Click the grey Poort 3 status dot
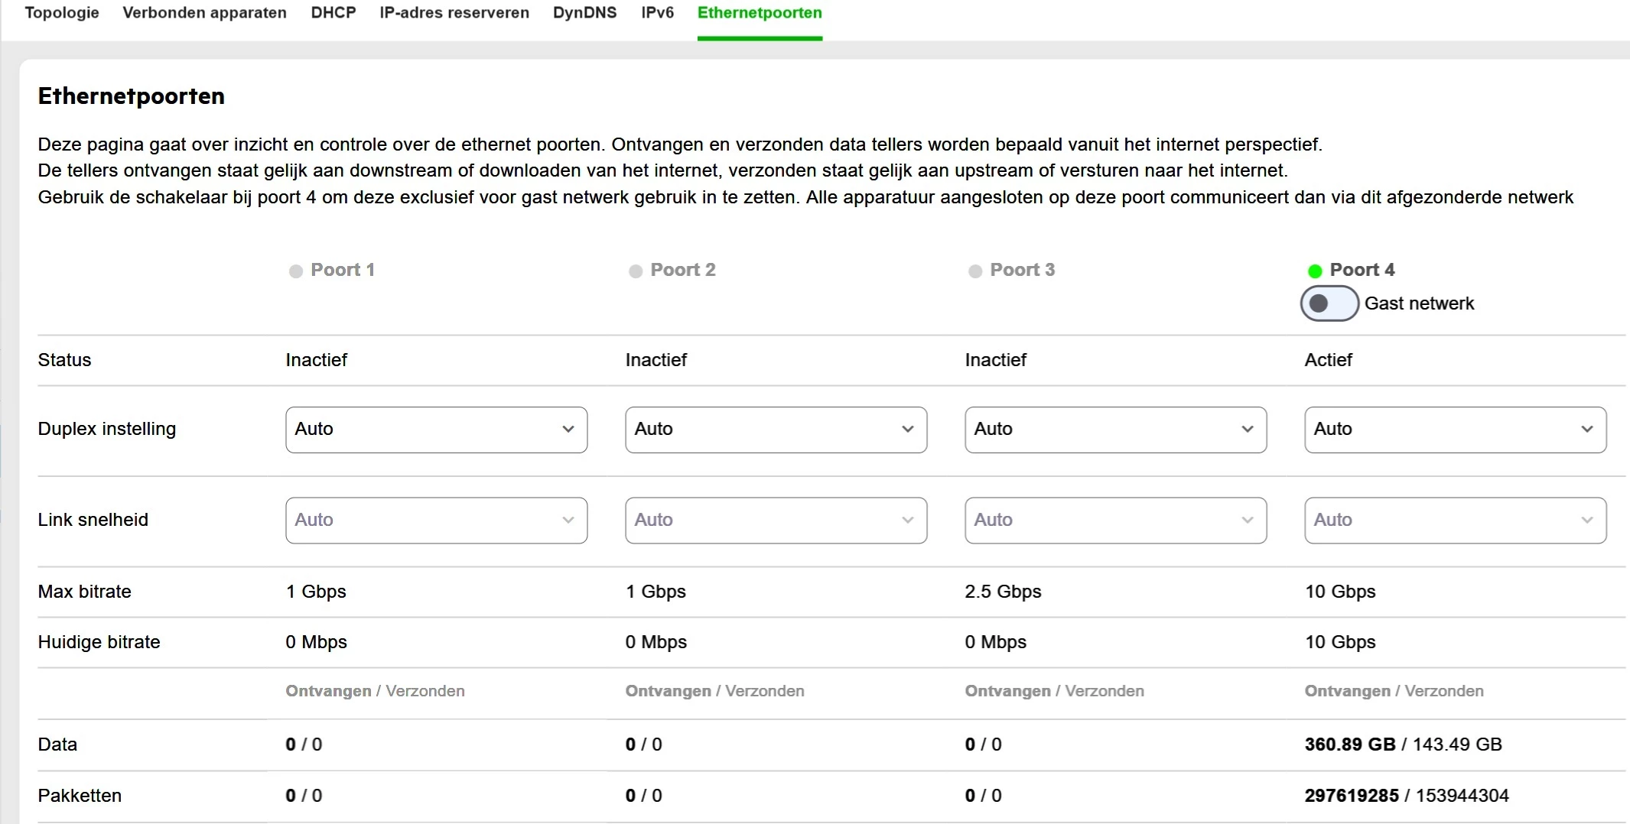 (974, 271)
